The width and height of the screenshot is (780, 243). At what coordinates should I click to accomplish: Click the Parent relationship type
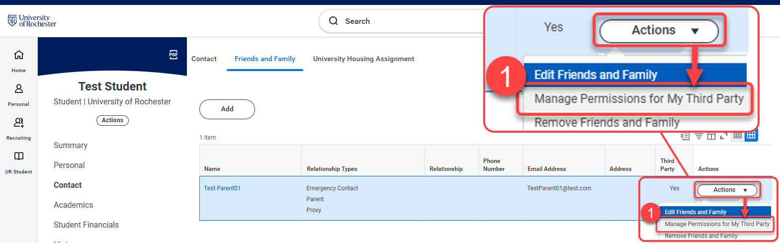315,199
